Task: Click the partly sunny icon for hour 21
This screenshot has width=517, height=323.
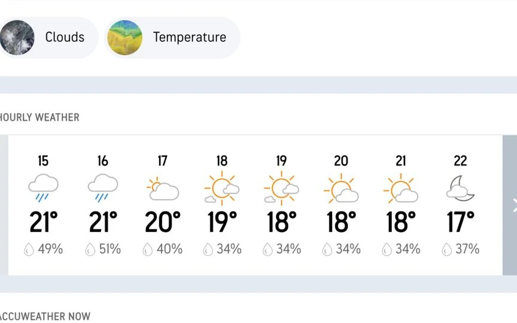Action: click(x=400, y=188)
